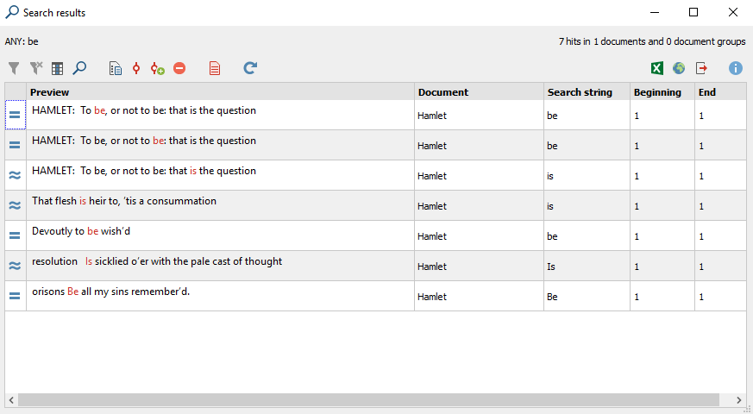This screenshot has height=414, width=753.
Task: Open the blue info icon
Action: 735,68
